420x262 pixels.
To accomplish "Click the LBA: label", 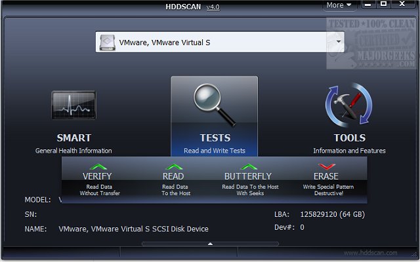I will point(282,214).
